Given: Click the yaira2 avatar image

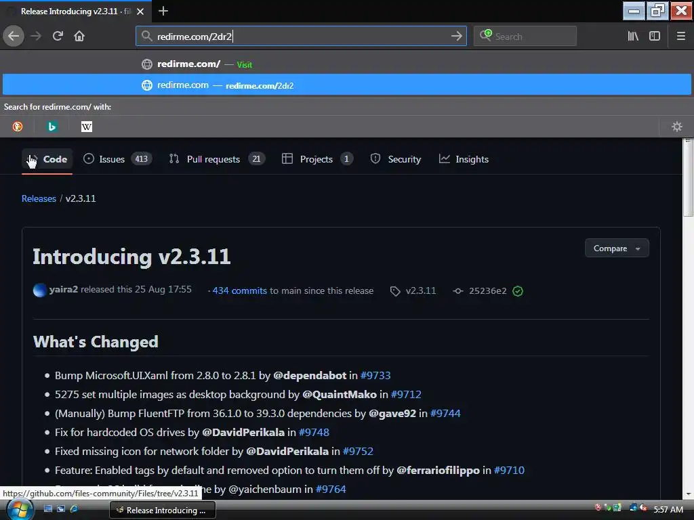Looking at the screenshot, I should pos(40,290).
